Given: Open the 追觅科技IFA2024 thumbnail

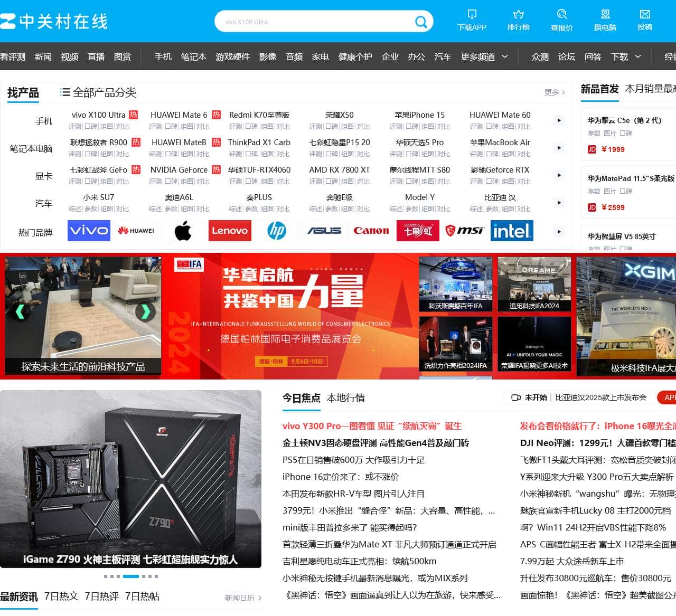Looking at the screenshot, I should click(x=534, y=285).
